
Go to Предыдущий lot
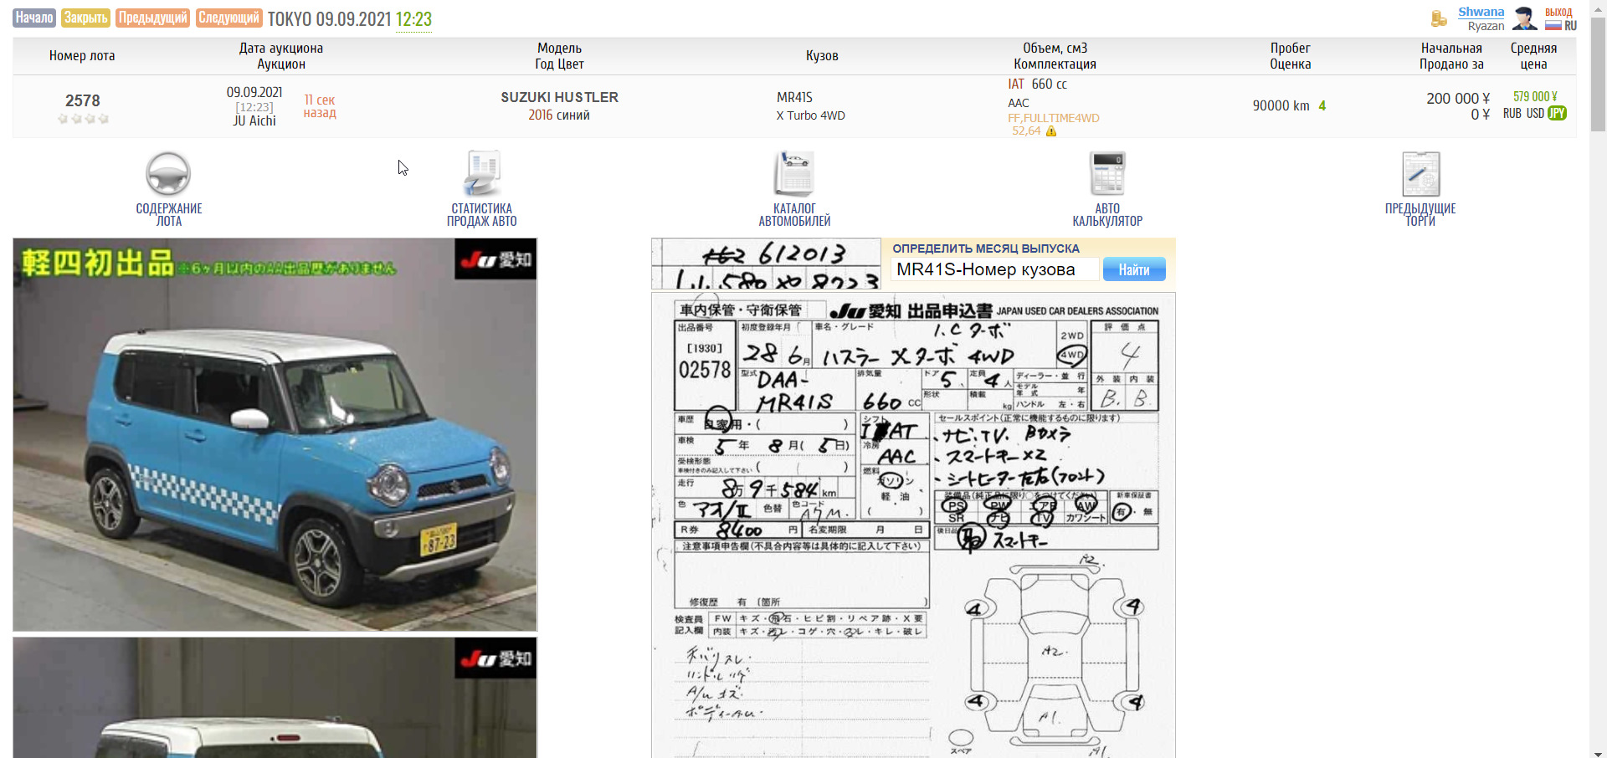pyautogui.click(x=153, y=18)
